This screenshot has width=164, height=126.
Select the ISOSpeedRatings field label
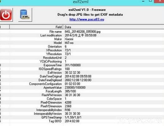tap(50, 69)
